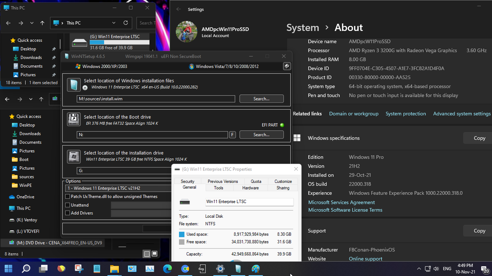Click the Installation drive disk icon
The width and height of the screenshot is (492, 276).
click(x=73, y=156)
